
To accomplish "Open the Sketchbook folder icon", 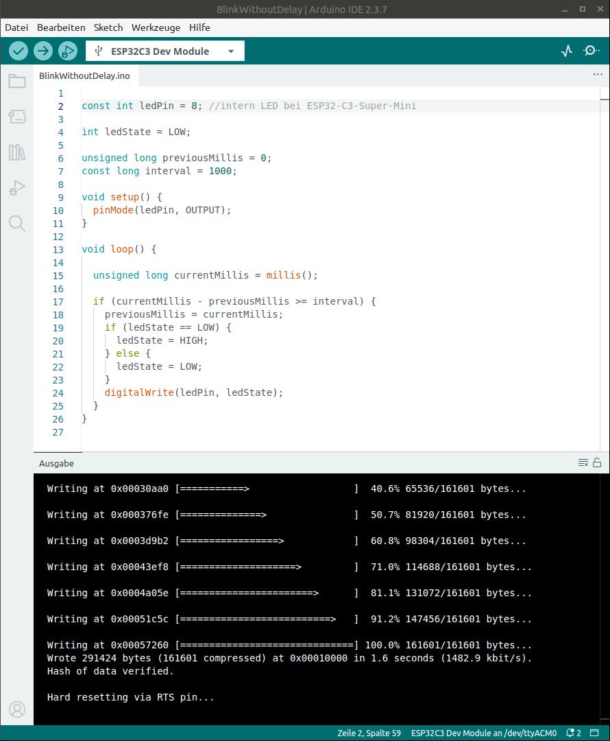I will 16,80.
